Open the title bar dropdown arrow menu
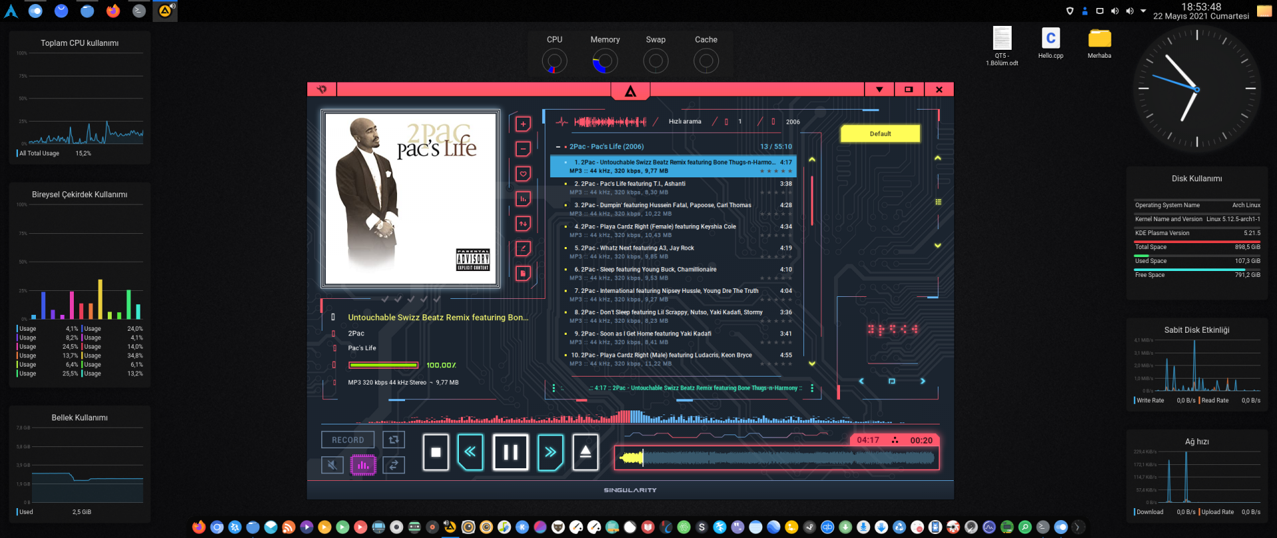1277x538 pixels. 879,90
